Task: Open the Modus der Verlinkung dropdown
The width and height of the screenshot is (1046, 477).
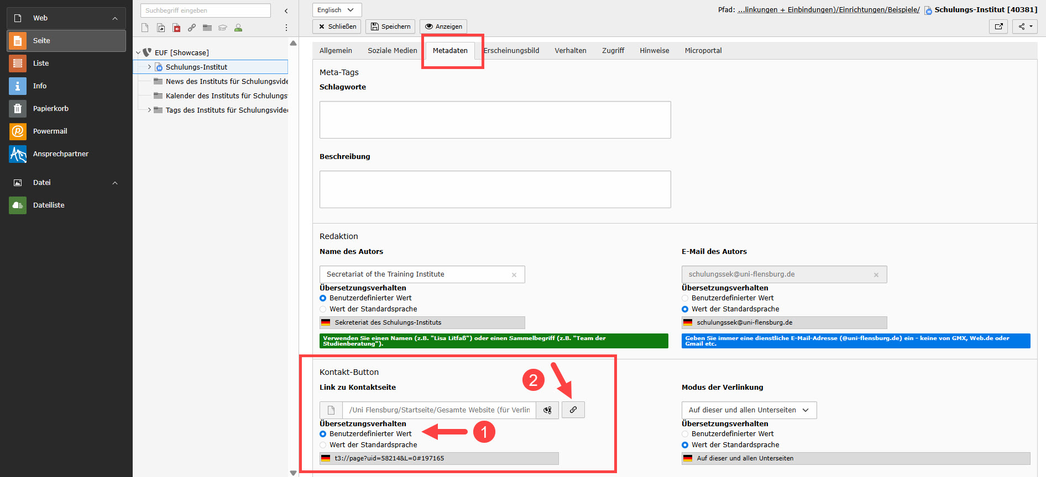Action: [x=749, y=410]
